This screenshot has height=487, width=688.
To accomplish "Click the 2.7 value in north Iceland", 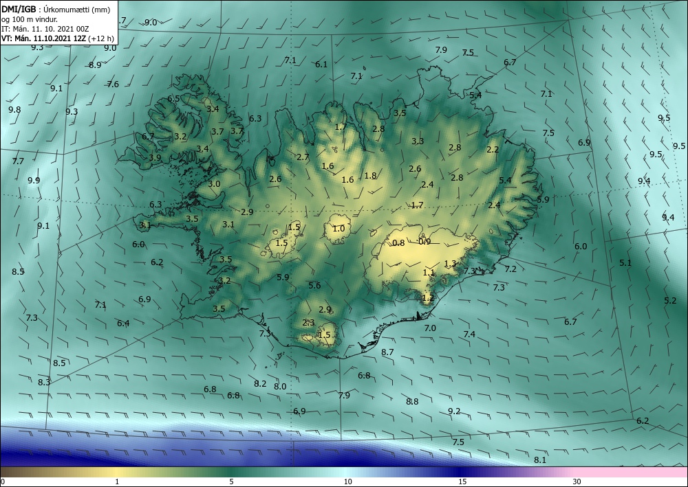I will point(303,157).
